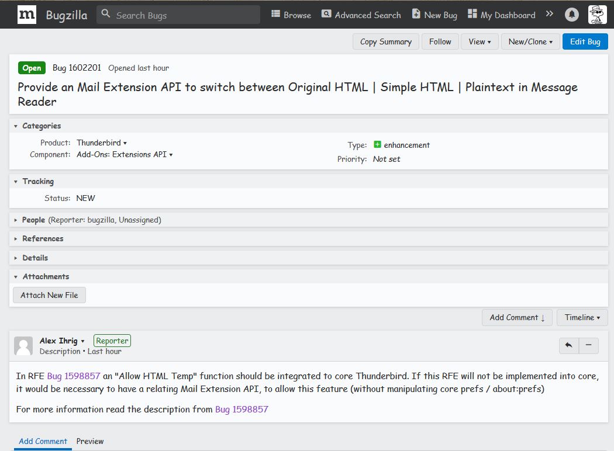The width and height of the screenshot is (614, 451).
Task: Click the Follow button
Action: 440,41
